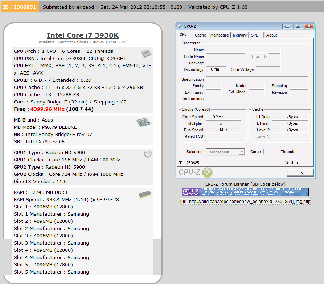Click the RAM : 32746 MB DDR3 row
Viewport: 324px width, 284px height.
click(41, 192)
